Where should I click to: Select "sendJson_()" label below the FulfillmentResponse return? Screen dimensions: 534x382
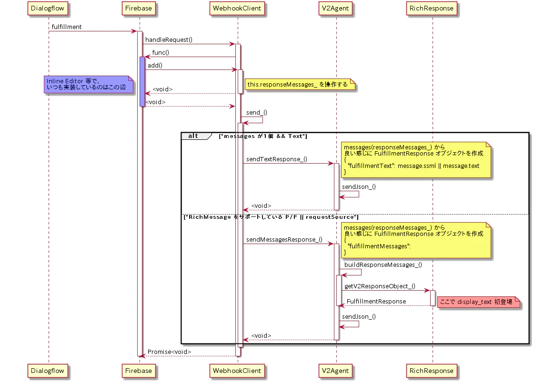point(359,317)
